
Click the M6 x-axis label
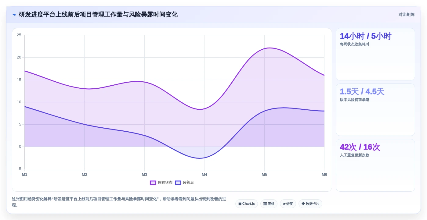[x=324, y=175]
